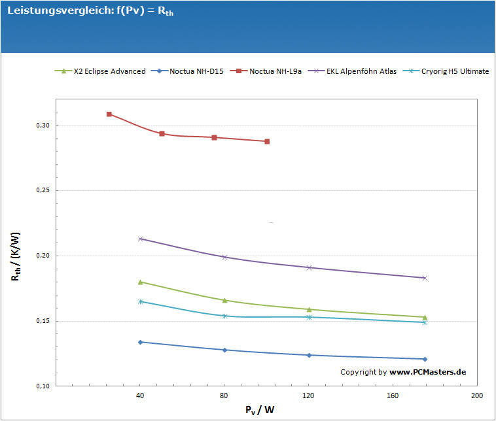
Task: Click the y-axis tick value 0,10
Action: [x=43, y=386]
